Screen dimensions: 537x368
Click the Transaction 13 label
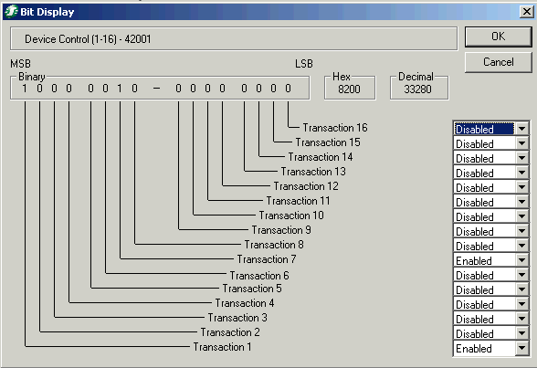pyautogui.click(x=313, y=172)
